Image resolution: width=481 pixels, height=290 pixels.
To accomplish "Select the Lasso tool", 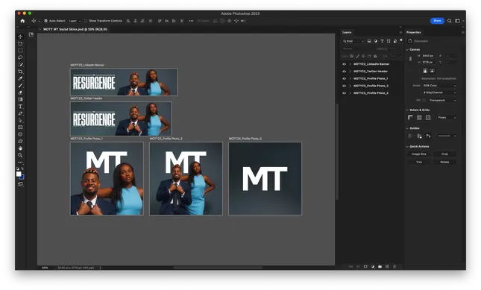I will click(x=20, y=57).
